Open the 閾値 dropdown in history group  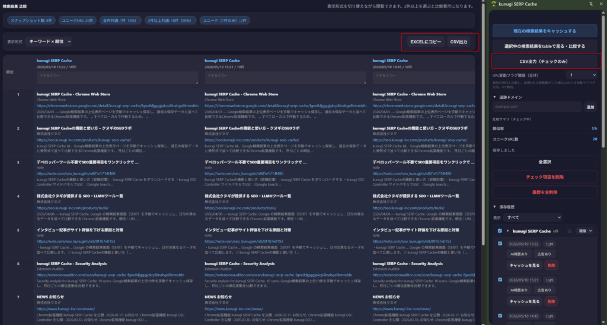[585, 231]
